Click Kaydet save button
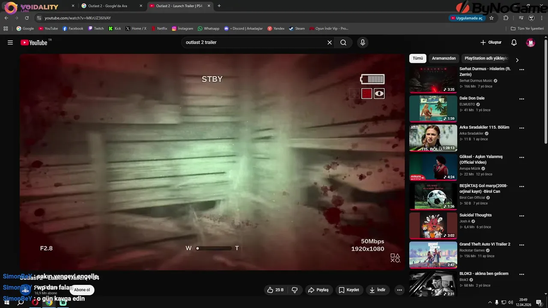The width and height of the screenshot is (548, 308). click(348, 290)
